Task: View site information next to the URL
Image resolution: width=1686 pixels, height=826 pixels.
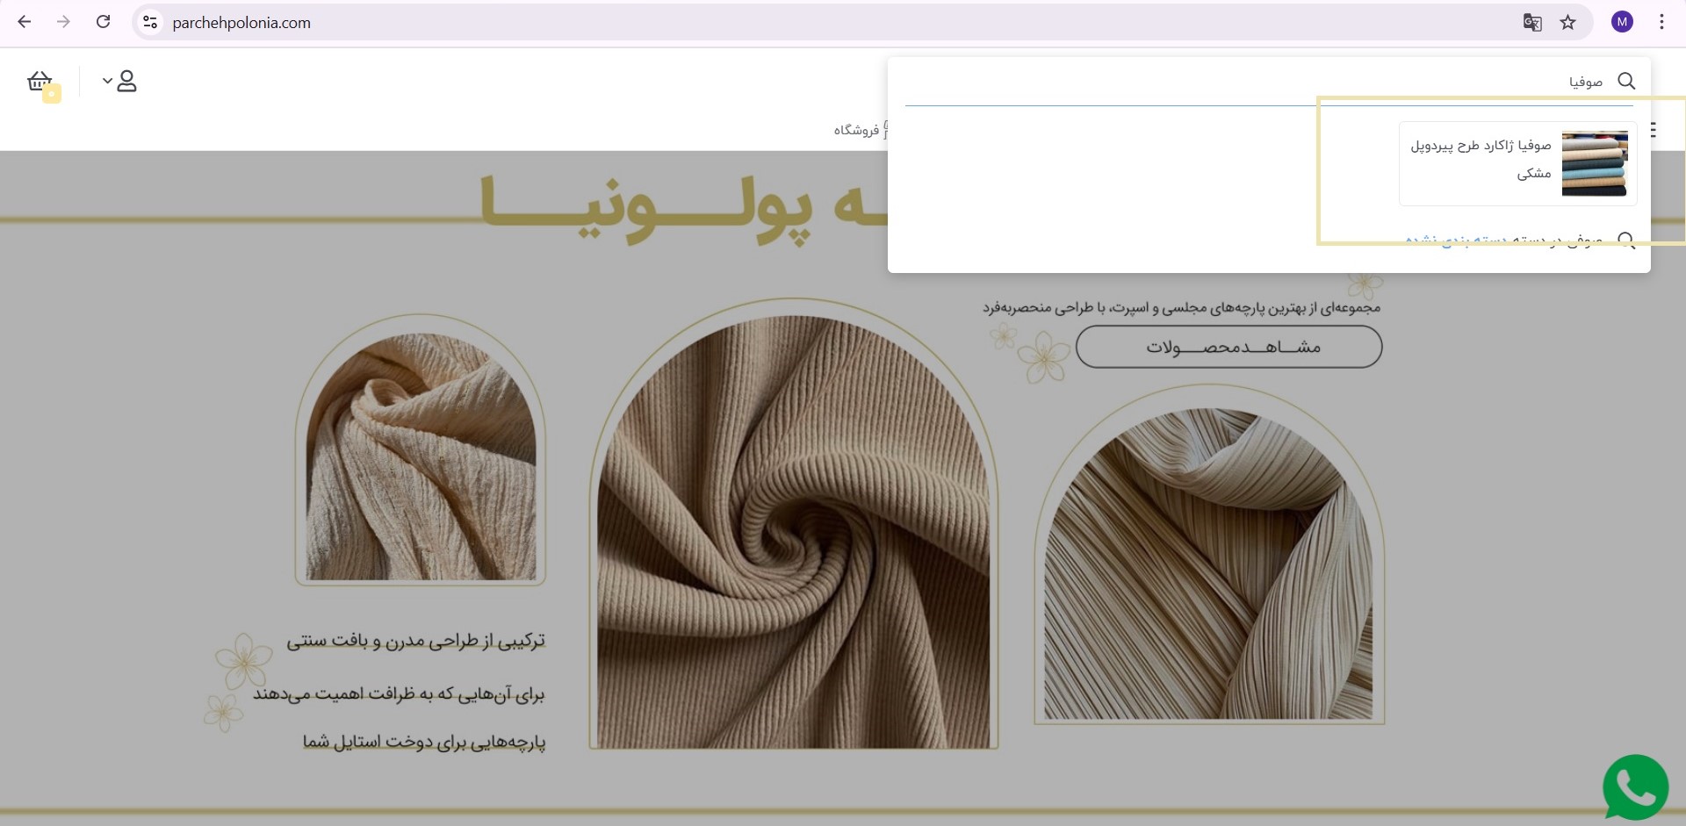Action: pyautogui.click(x=150, y=23)
